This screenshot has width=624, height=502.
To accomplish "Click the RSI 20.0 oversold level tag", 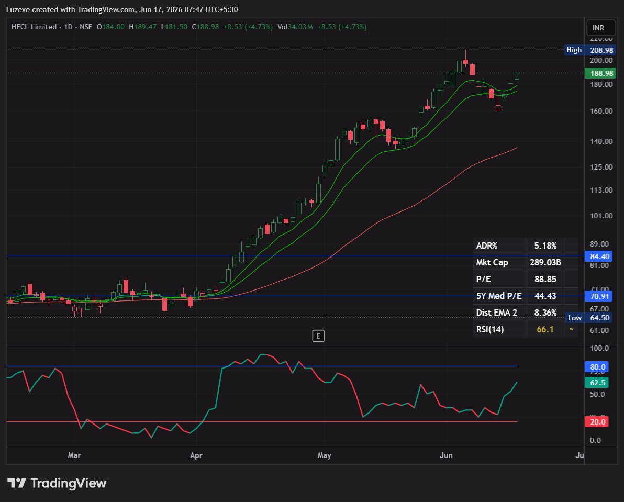I will [x=596, y=422].
